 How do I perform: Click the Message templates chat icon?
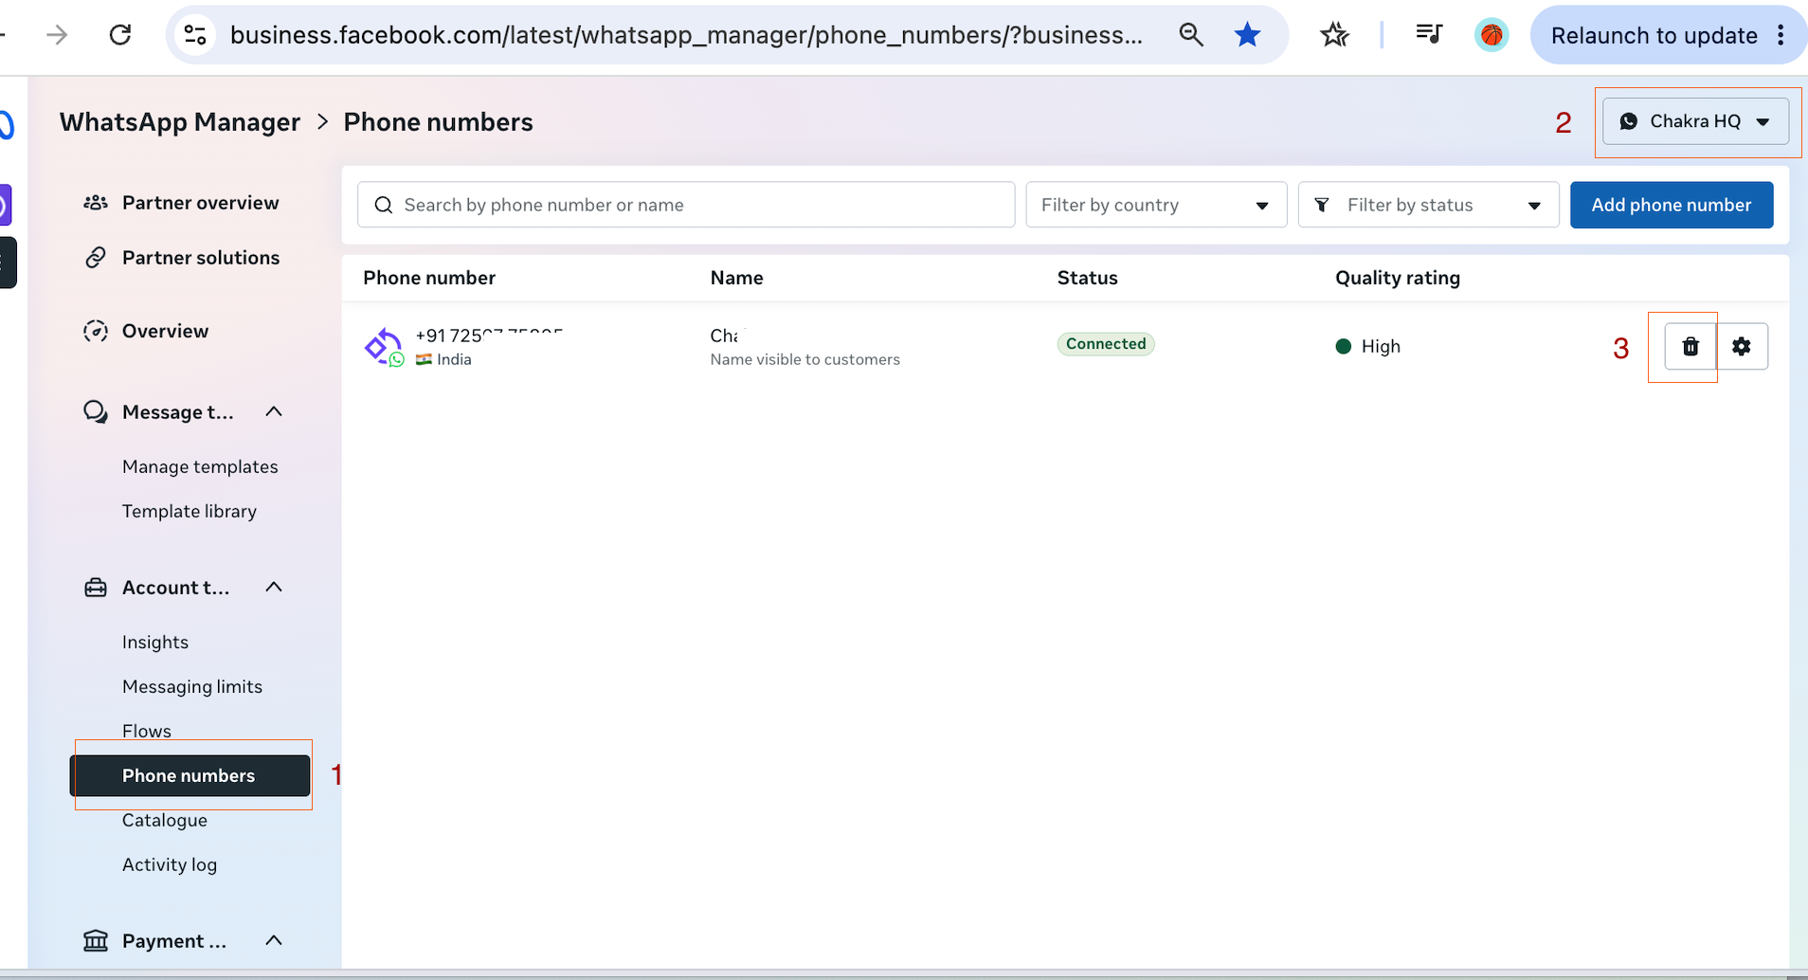click(x=96, y=412)
